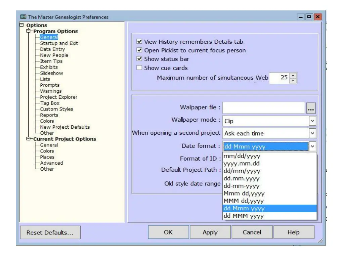Cancel the preferences dialog
Screen dimensions: 344x258
point(252,232)
